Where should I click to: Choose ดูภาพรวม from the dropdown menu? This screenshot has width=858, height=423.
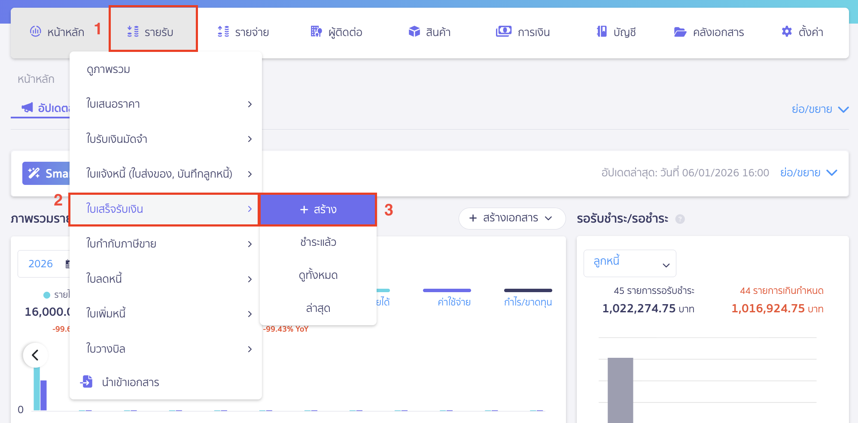point(107,69)
